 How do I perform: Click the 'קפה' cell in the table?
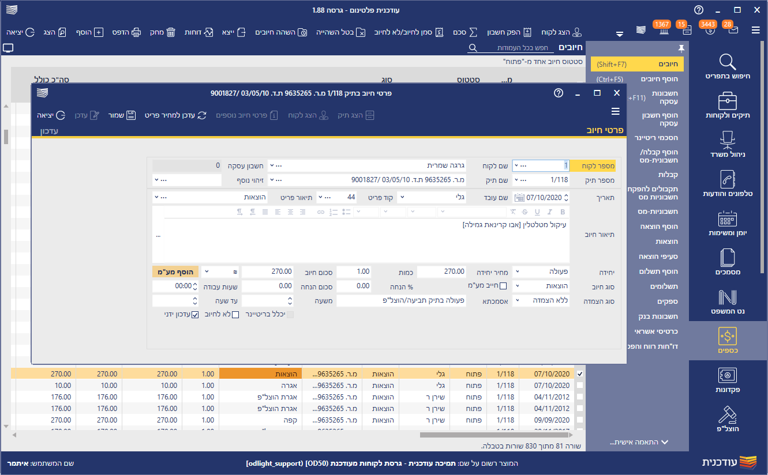260,420
